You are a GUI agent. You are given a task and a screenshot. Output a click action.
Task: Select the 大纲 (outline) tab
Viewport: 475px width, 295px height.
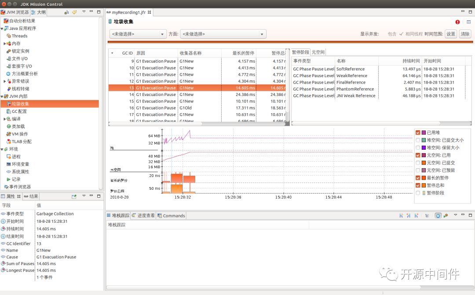38,12
